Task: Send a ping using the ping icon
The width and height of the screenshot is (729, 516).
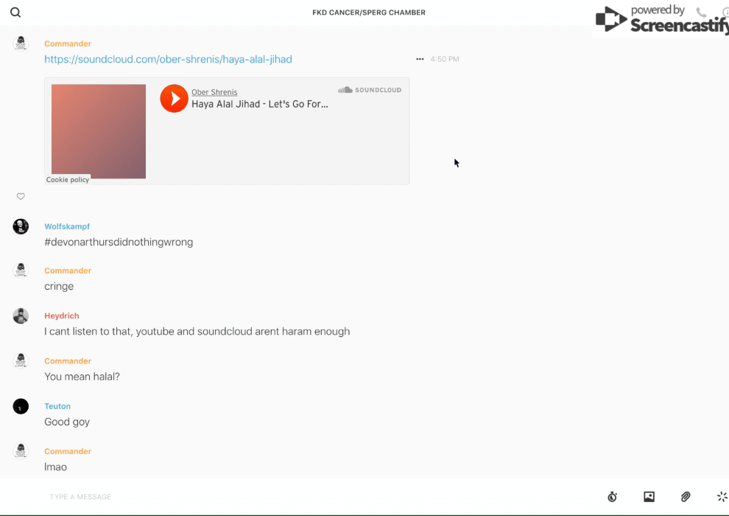Action: point(722,497)
